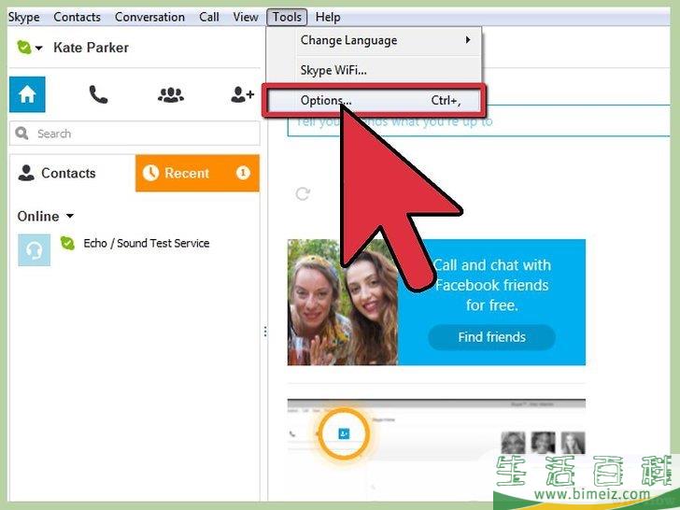Image resolution: width=680 pixels, height=510 pixels.
Task: Click the magnifier search icon
Action: pyautogui.click(x=21, y=133)
